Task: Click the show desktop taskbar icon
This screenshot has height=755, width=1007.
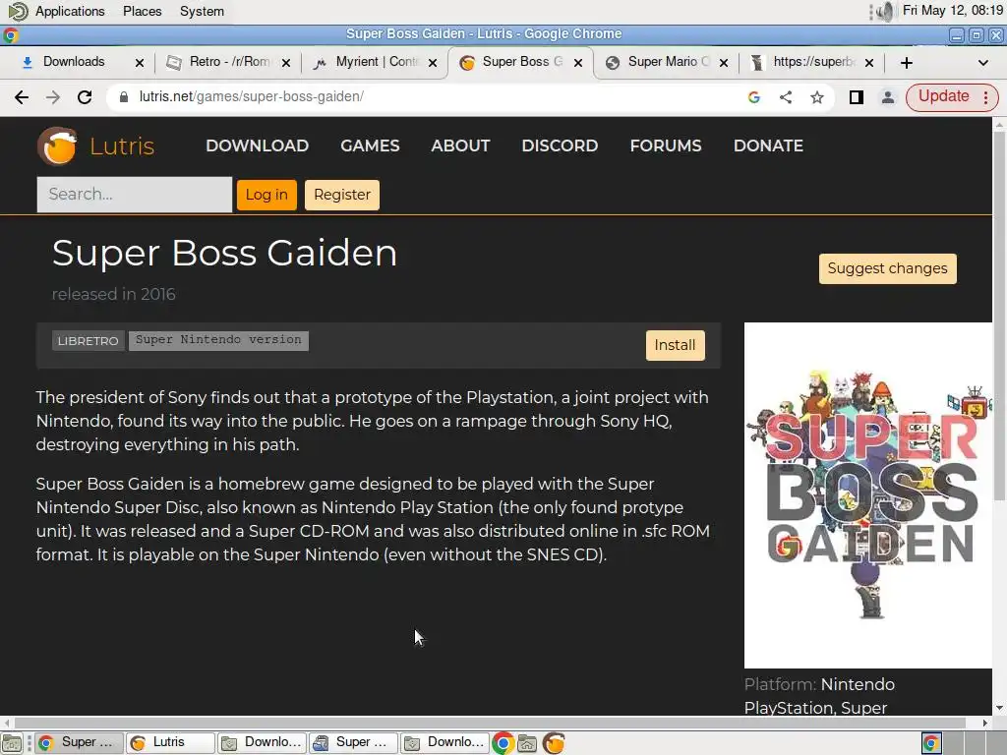Action: click(12, 743)
